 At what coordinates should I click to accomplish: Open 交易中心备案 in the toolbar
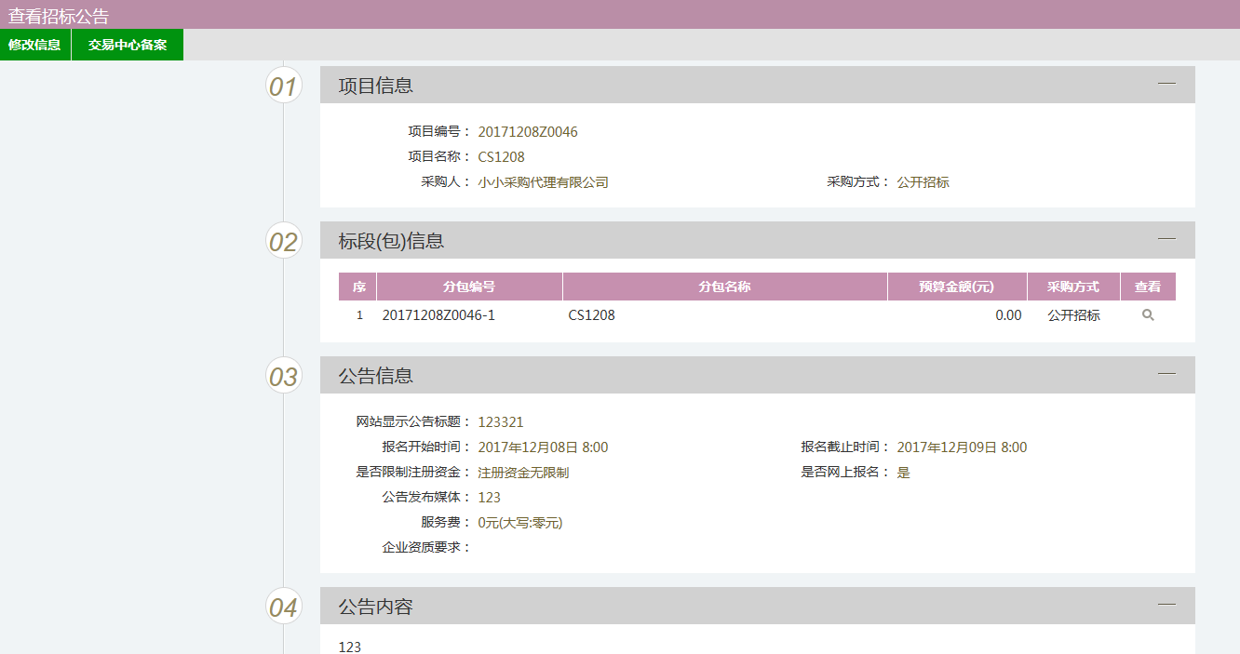click(x=128, y=45)
